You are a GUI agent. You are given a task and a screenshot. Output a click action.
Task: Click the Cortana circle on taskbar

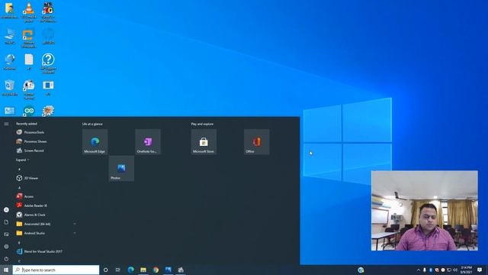point(105,270)
